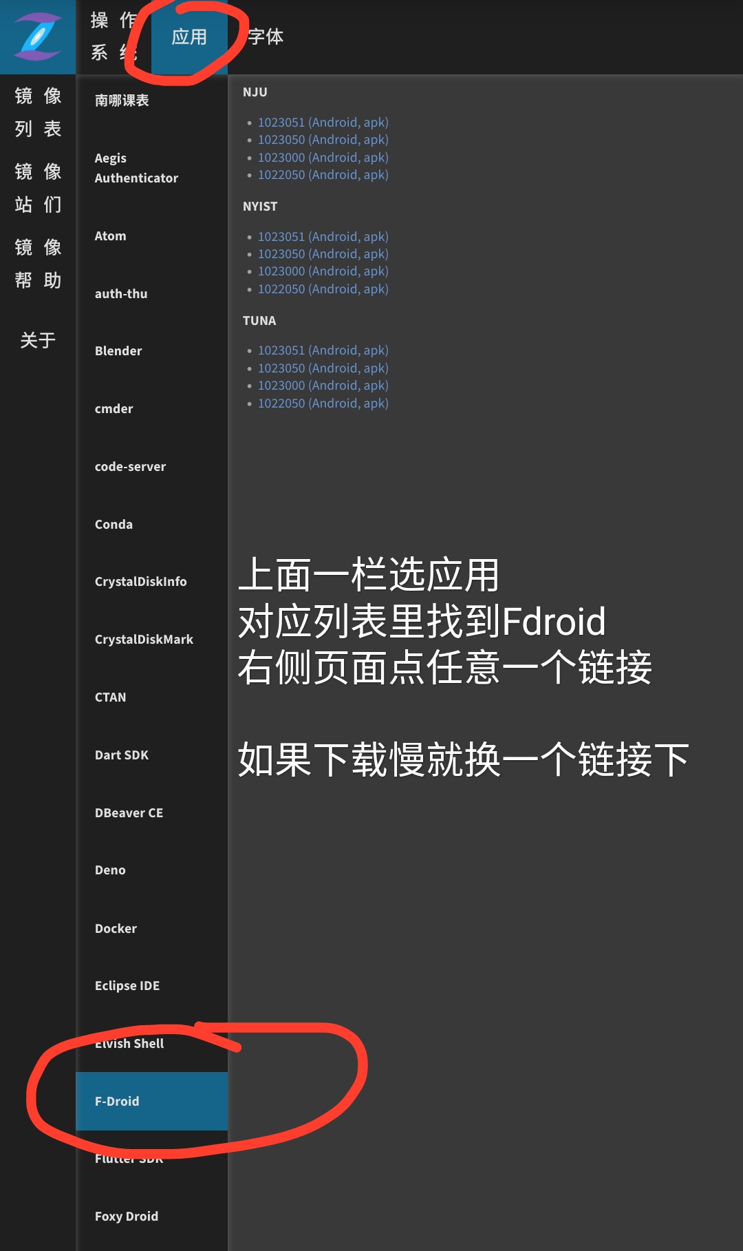743x1251 pixels.
Task: Download 1023000 apk from TUNA
Action: click(323, 385)
